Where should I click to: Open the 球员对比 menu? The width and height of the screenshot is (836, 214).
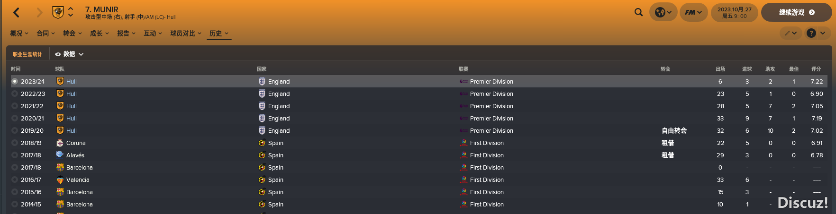186,33
